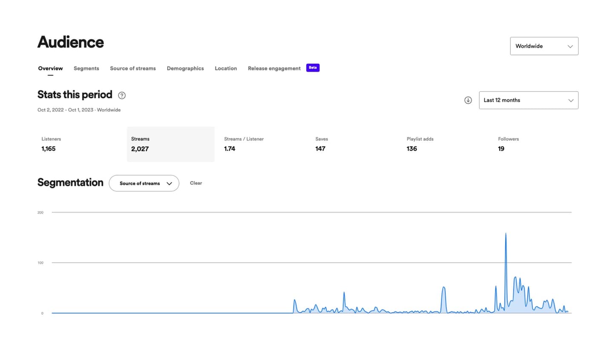
Task: Click the date range text Oct 2, 2022 - Oct 1, 2023
Action: pos(65,110)
